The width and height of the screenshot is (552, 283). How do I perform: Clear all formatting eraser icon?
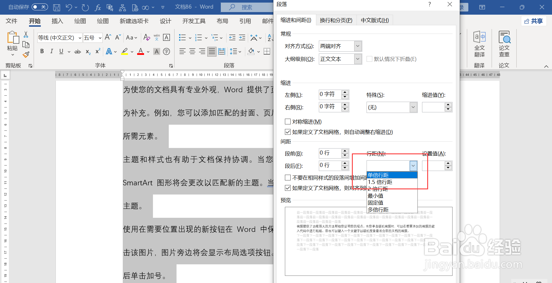(147, 37)
